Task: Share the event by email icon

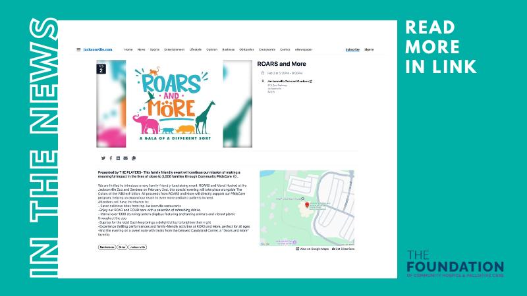Action: tap(125, 158)
